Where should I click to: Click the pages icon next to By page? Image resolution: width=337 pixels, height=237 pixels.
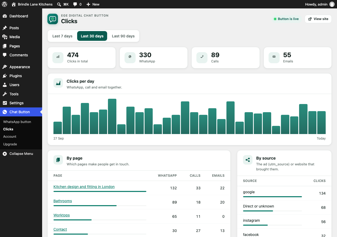58,160
